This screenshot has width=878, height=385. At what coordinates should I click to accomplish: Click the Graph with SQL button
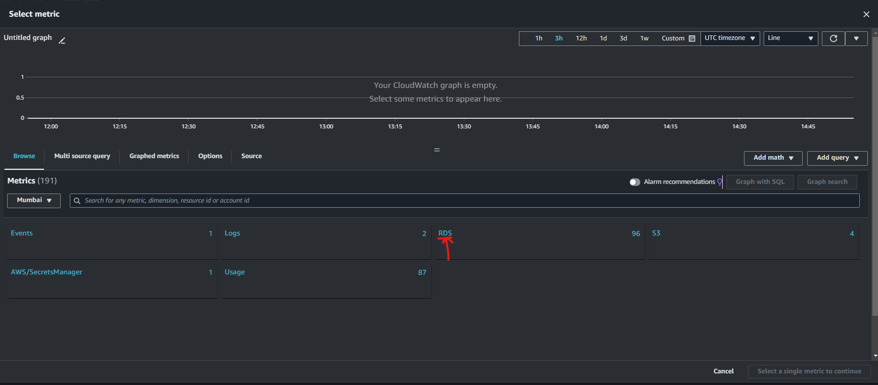click(760, 182)
